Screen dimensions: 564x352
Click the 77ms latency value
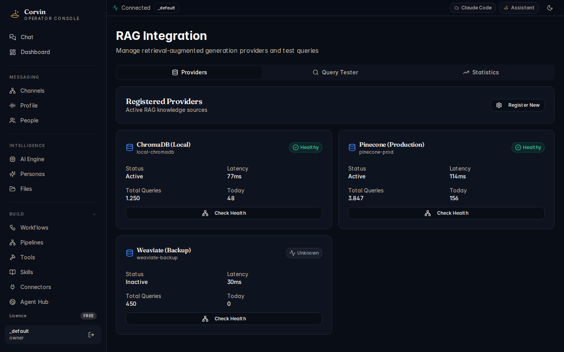pyautogui.click(x=234, y=176)
